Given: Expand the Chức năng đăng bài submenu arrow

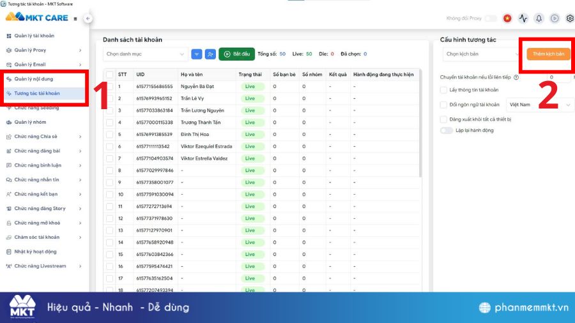Looking at the screenshot, I should (80, 151).
